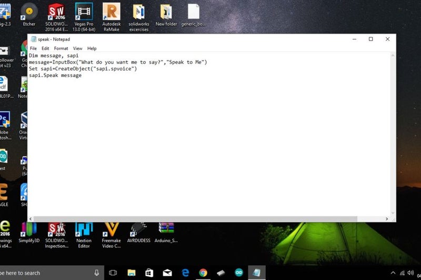
Task: Close the Notepad window
Action: tap(387, 39)
